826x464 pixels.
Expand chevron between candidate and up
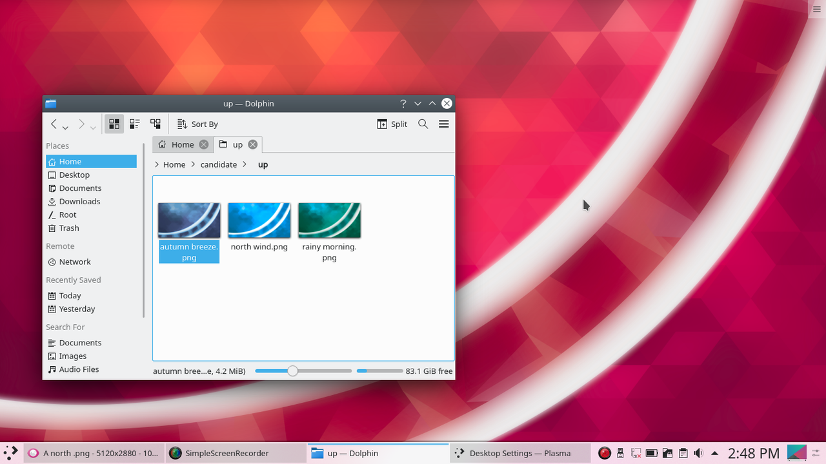coord(245,164)
